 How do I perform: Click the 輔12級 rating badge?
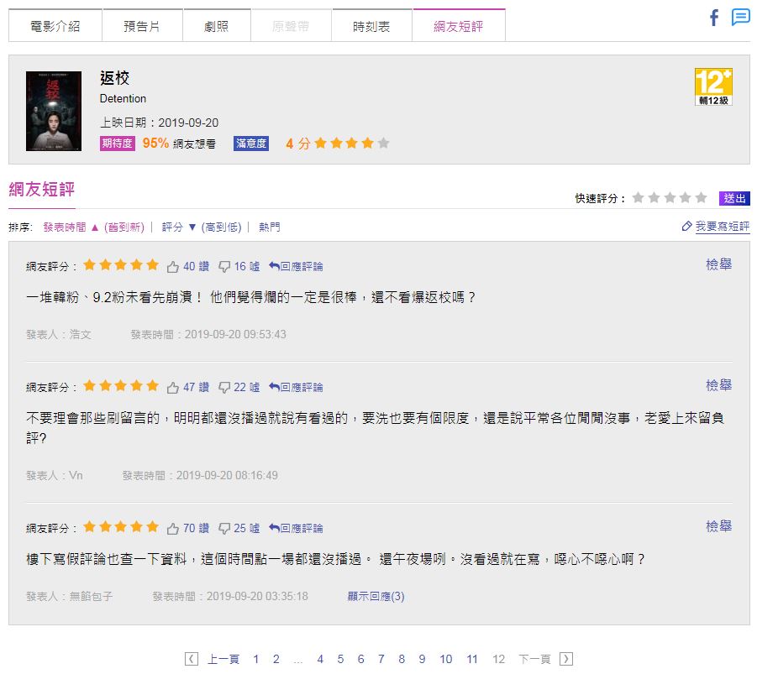pos(713,86)
